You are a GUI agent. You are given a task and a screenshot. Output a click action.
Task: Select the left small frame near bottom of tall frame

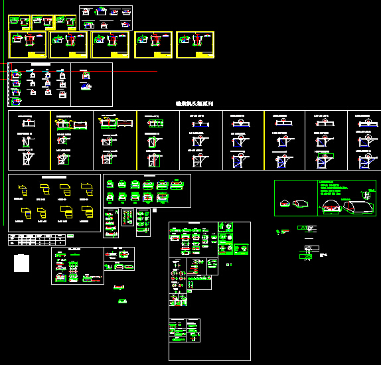[x=178, y=330]
